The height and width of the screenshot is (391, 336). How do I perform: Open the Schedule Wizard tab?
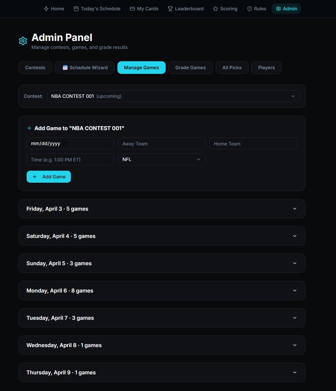[x=85, y=68]
